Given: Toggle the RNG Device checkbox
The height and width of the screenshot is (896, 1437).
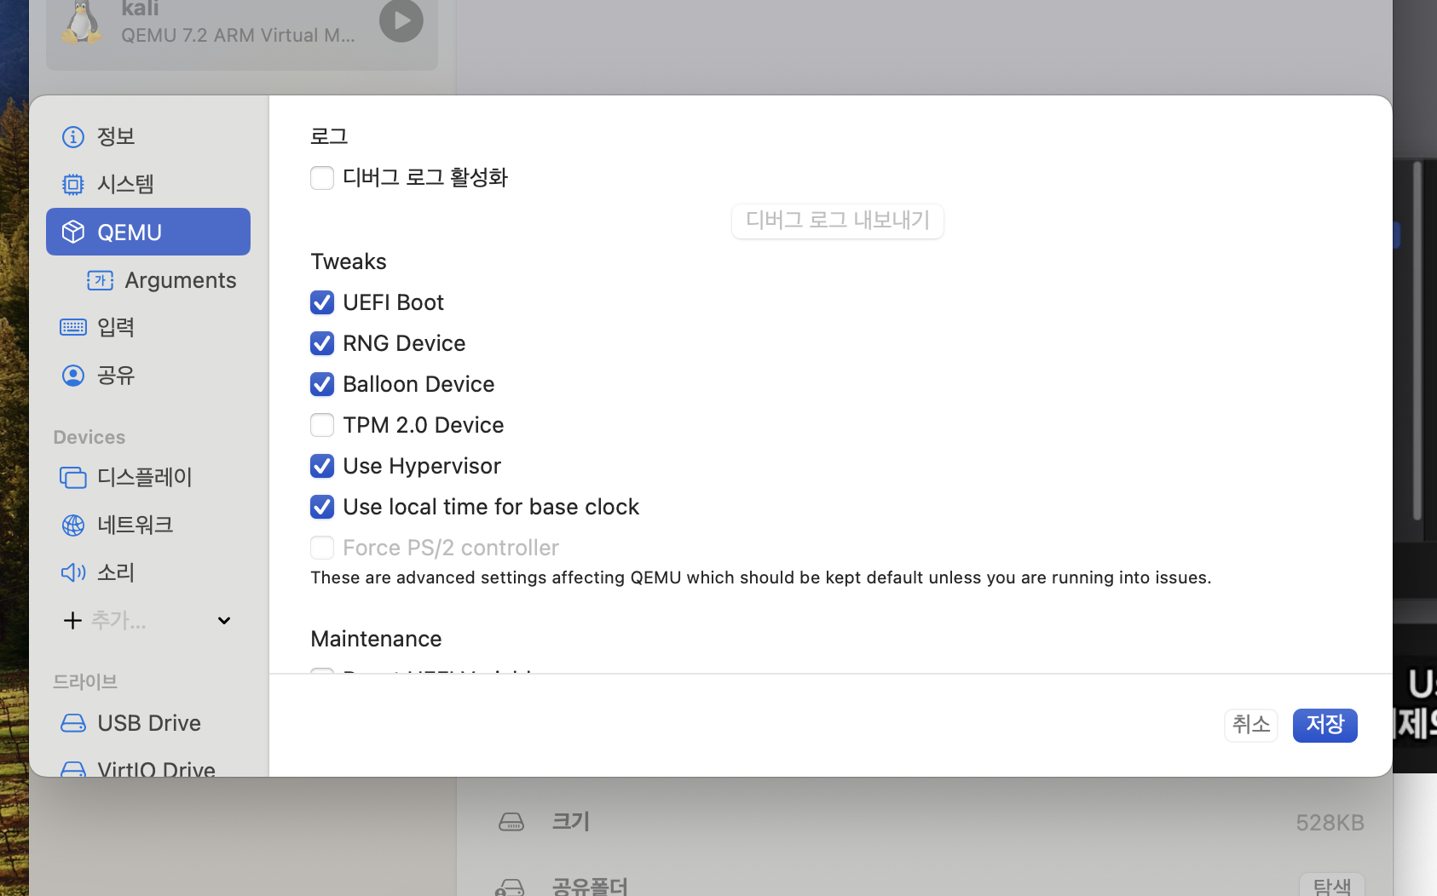Looking at the screenshot, I should pyautogui.click(x=322, y=343).
